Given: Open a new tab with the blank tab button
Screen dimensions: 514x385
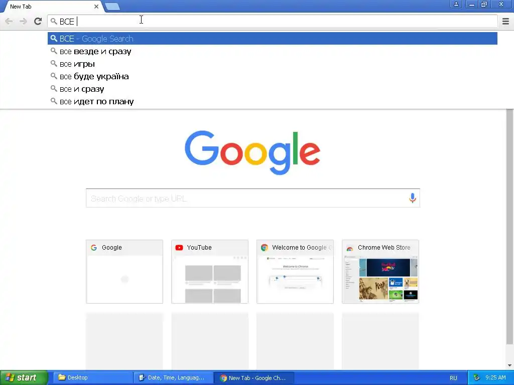Looking at the screenshot, I should [x=112, y=6].
